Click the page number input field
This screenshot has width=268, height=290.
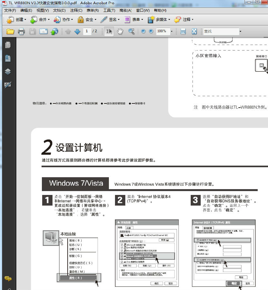[x=87, y=31]
